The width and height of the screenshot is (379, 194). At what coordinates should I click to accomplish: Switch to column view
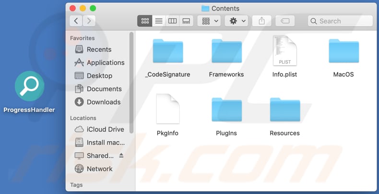point(172,21)
